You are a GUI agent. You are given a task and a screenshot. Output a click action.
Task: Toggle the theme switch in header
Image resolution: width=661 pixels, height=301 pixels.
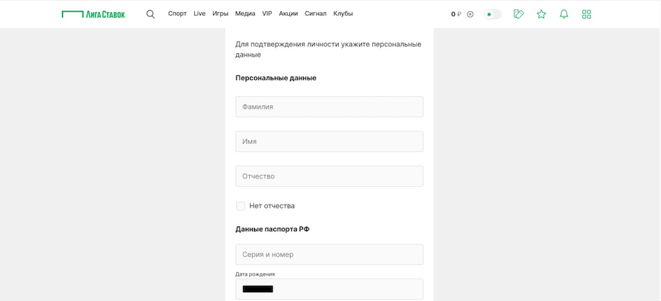pyautogui.click(x=492, y=14)
